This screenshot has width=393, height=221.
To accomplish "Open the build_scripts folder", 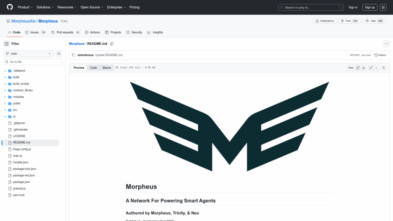I will click(21, 84).
